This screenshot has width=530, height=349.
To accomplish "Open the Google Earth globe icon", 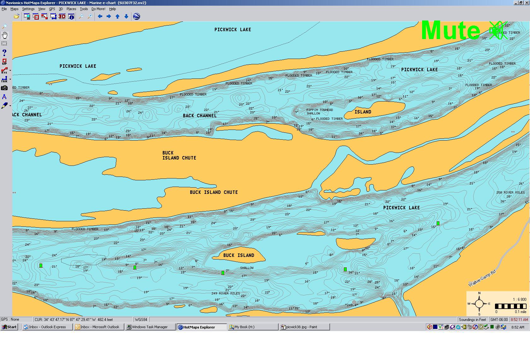I will coord(136,16).
